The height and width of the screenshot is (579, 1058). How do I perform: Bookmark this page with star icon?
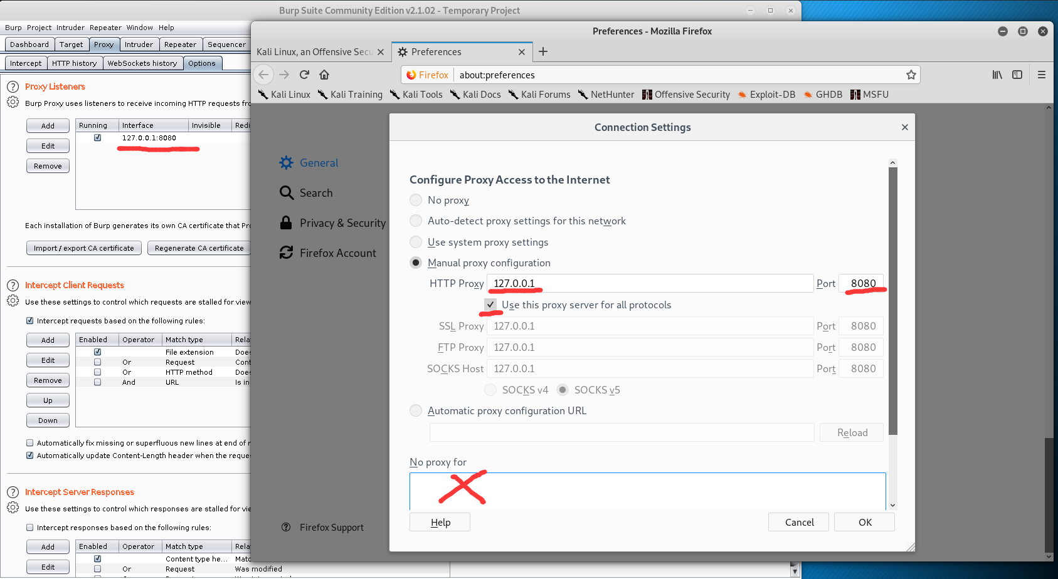(911, 75)
